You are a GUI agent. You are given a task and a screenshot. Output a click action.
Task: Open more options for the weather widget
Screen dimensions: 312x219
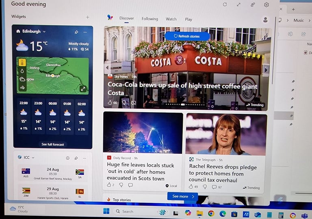point(85,32)
